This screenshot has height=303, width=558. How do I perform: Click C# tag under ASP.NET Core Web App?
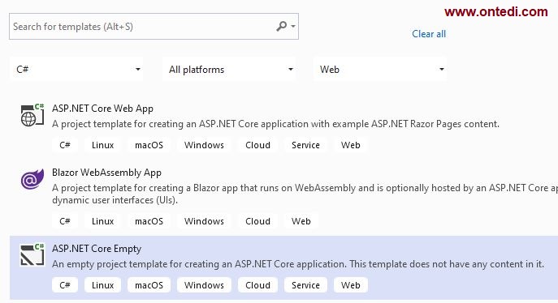tap(65, 145)
